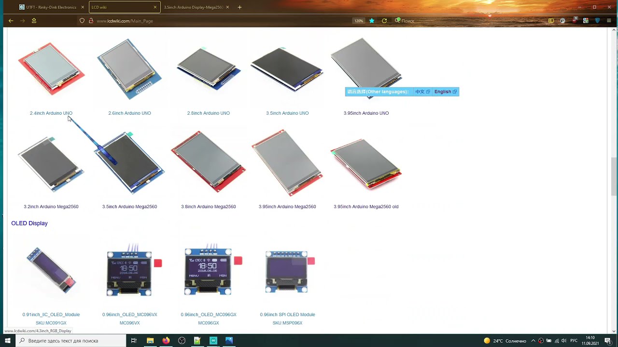Click the РУС input language indicator
Viewport: 618px width, 347px height.
pyautogui.click(x=574, y=341)
